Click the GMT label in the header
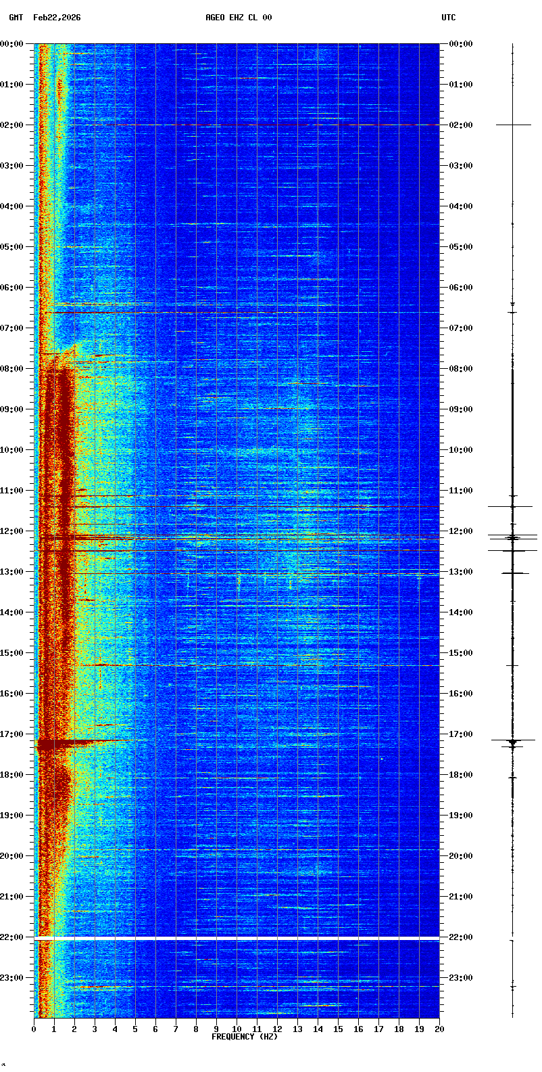Image resolution: width=542 pixels, height=1072 pixels. pos(16,18)
